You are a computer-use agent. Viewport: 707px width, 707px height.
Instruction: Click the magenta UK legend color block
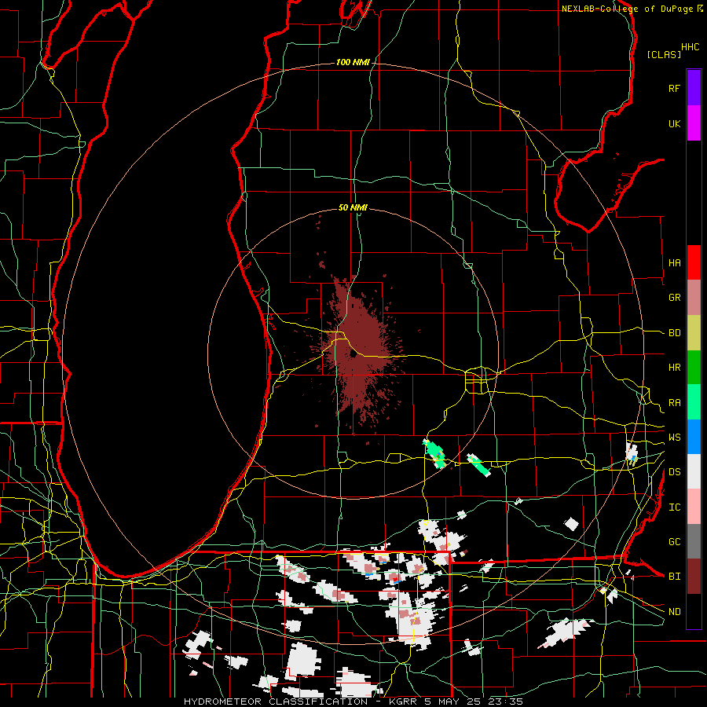pos(694,123)
